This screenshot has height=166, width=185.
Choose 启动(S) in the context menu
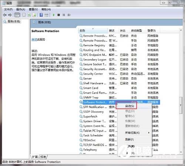click(129, 106)
